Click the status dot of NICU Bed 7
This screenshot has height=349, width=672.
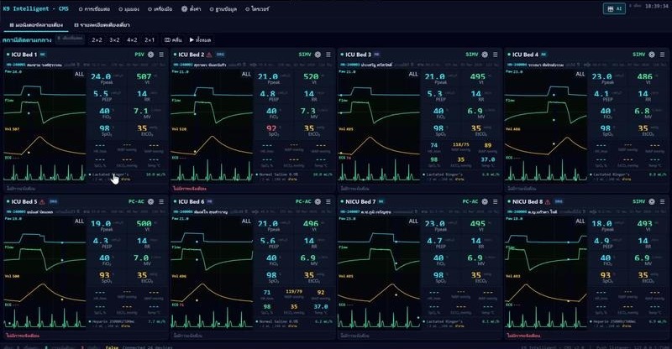click(x=342, y=201)
